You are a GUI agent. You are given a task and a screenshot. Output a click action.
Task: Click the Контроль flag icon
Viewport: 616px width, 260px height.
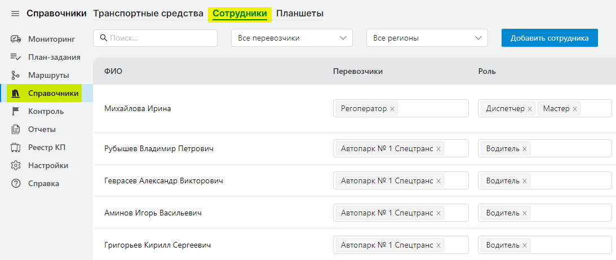point(16,111)
